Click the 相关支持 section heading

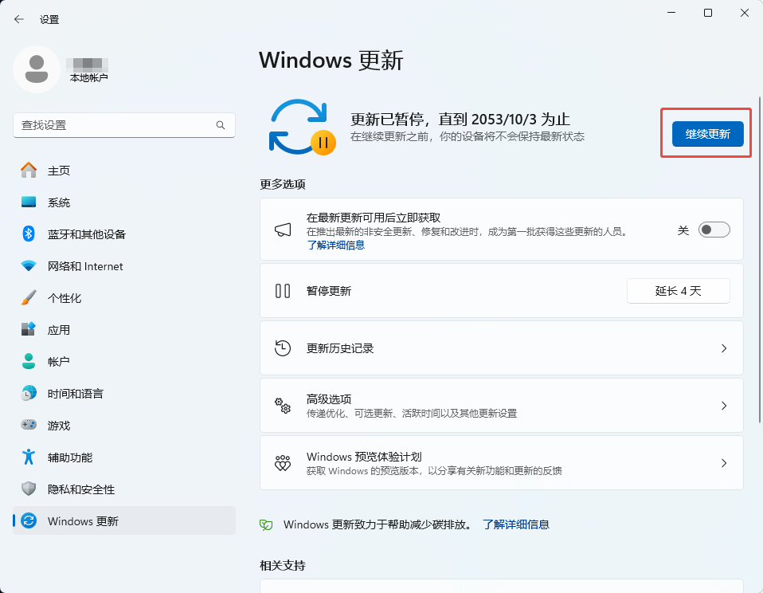click(283, 566)
